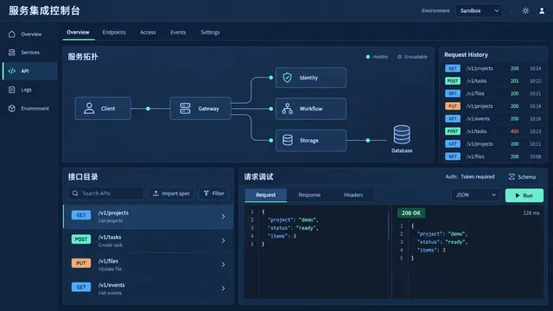Click the Database cylinder icon
Image resolution: width=553 pixels, height=311 pixels.
pos(402,135)
